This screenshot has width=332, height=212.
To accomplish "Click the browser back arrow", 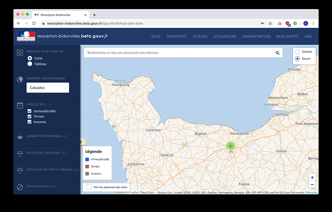I will tap(19, 24).
